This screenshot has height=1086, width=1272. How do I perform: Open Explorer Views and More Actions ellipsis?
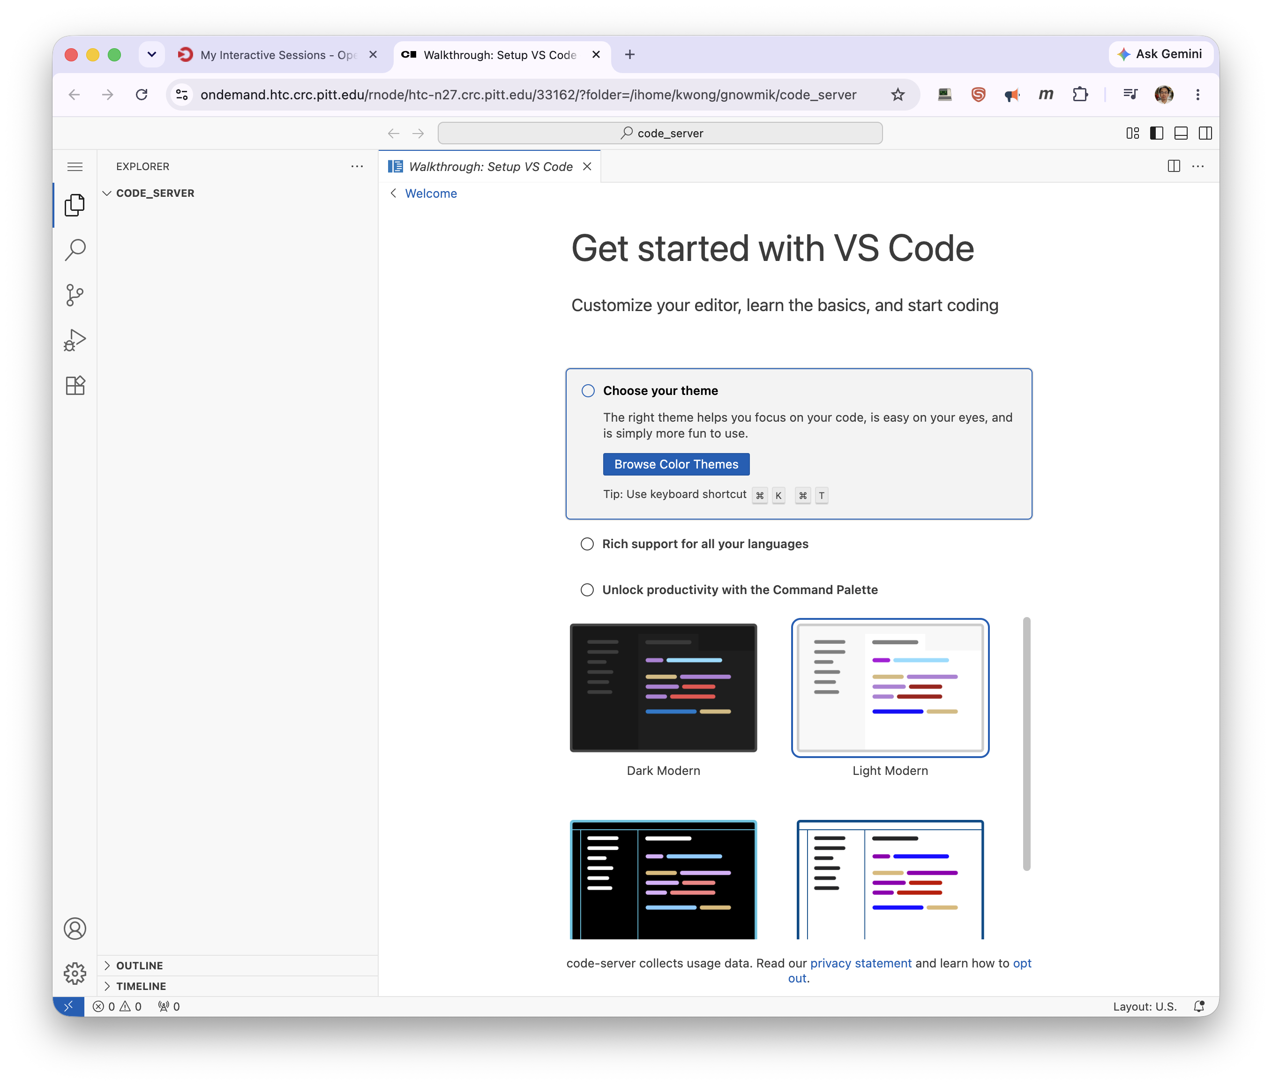pos(357,166)
